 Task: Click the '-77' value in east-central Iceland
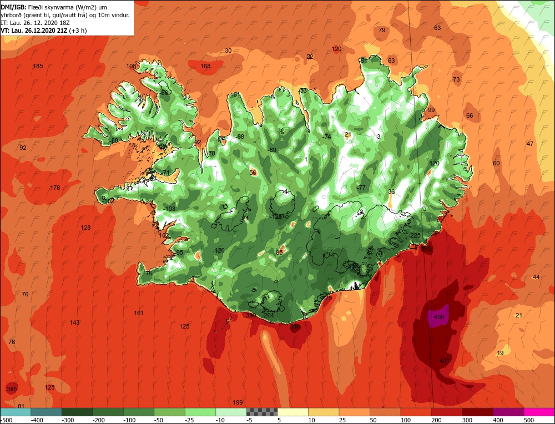[361, 188]
